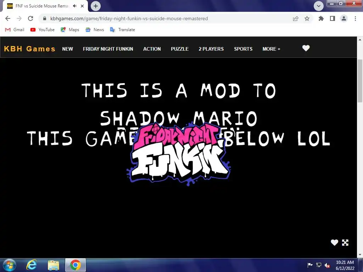Image resolution: width=363 pixels, height=272 pixels.
Task: Open the Translate bookmark
Action: [x=122, y=30]
